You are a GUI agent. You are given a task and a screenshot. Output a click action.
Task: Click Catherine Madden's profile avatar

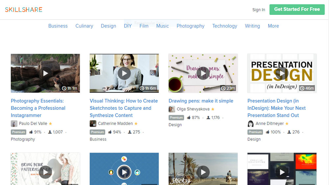tap(93, 124)
